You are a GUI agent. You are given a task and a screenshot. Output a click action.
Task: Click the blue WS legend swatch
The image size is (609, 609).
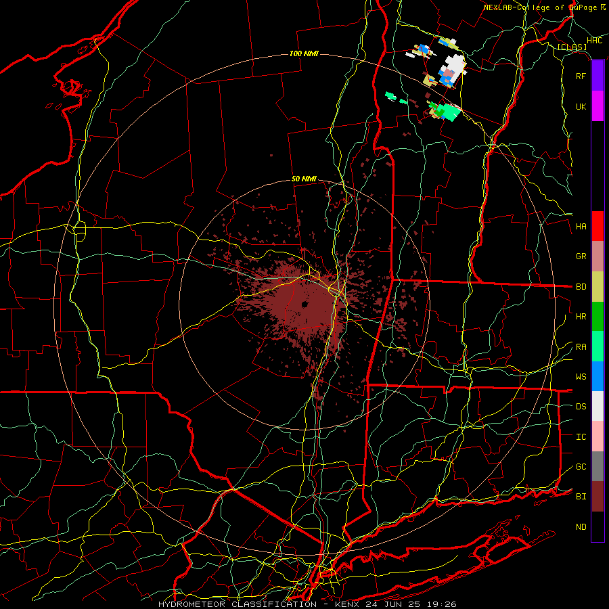[x=597, y=376]
